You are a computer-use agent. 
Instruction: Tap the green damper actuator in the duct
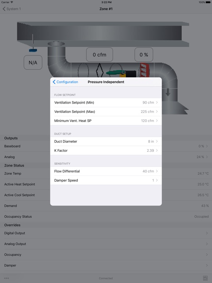[115, 73]
